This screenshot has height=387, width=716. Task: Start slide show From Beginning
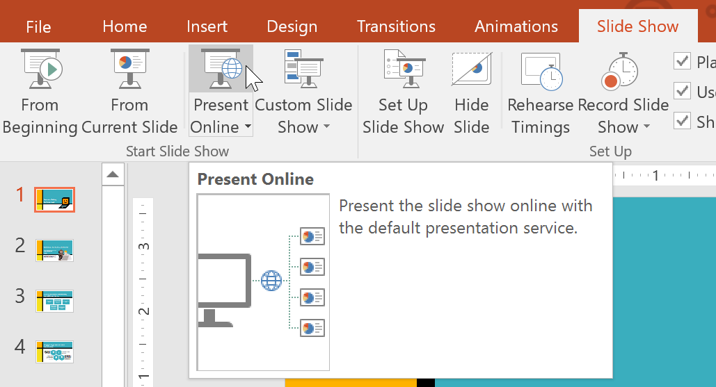[40, 70]
